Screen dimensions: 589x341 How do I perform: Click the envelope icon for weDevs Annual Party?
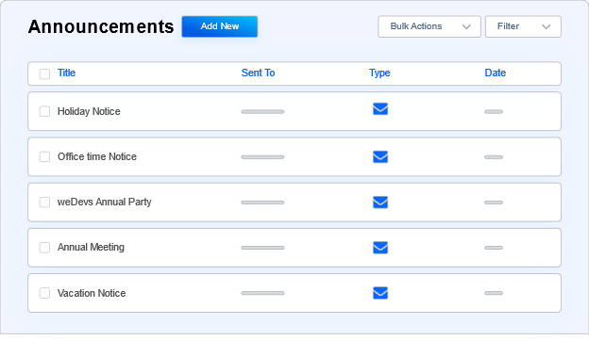click(x=380, y=202)
